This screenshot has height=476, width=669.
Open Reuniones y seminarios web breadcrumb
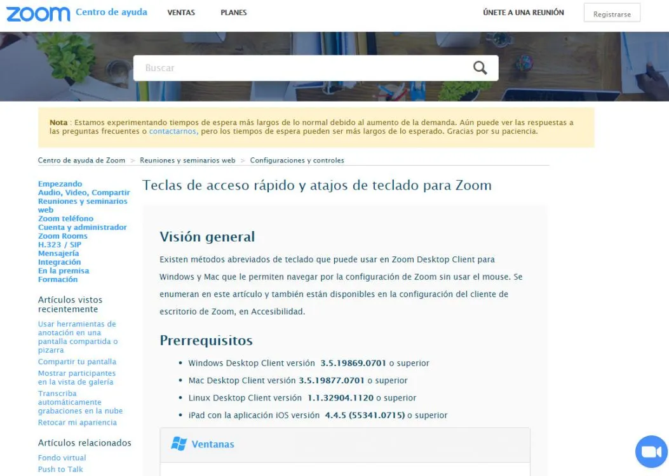point(187,160)
